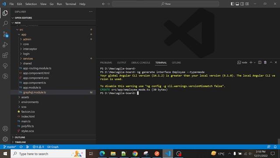The image size is (280, 158).
Task: Kill terminal with the trash icon
Action: (266, 62)
